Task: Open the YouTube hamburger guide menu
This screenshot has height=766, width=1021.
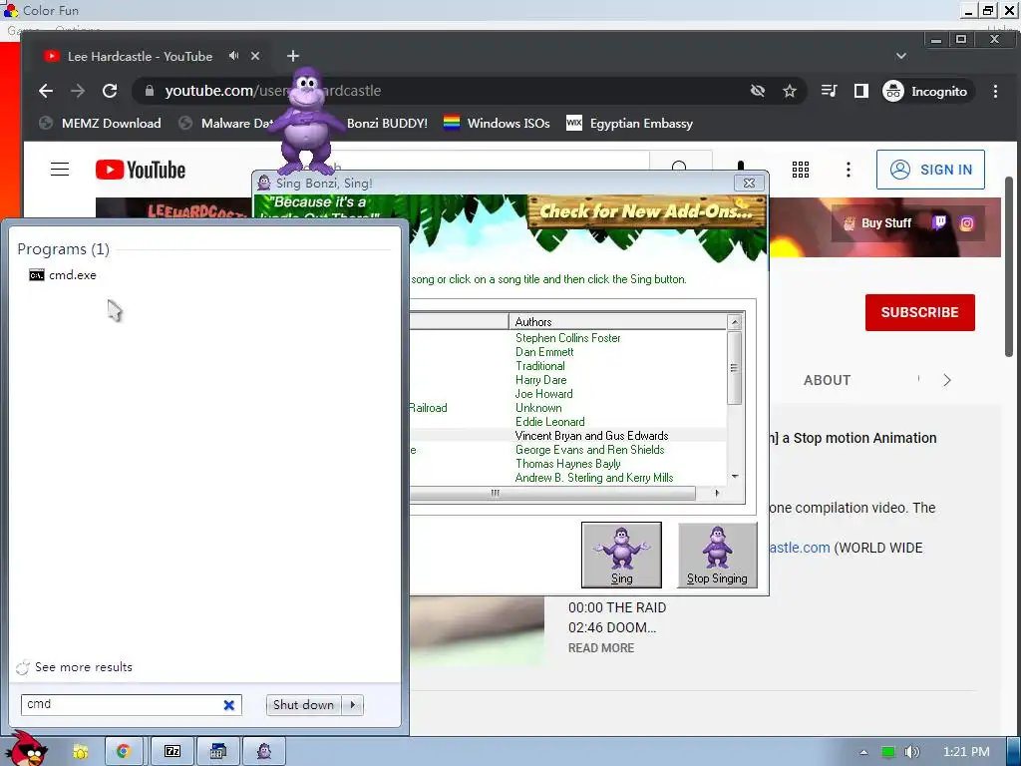Action: (60, 170)
